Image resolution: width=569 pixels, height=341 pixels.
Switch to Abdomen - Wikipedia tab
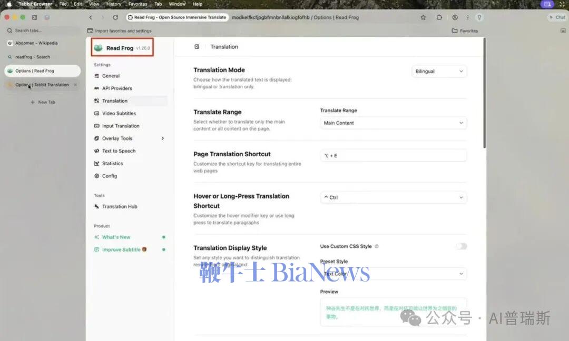(36, 43)
